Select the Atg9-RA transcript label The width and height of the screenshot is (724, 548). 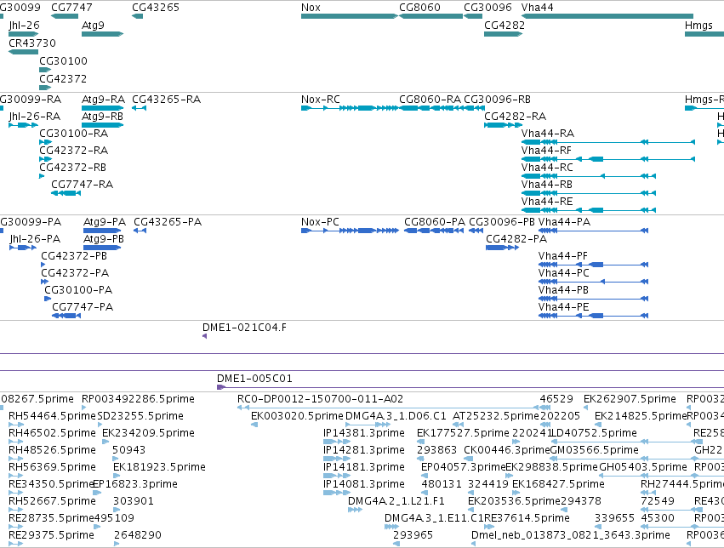103,100
